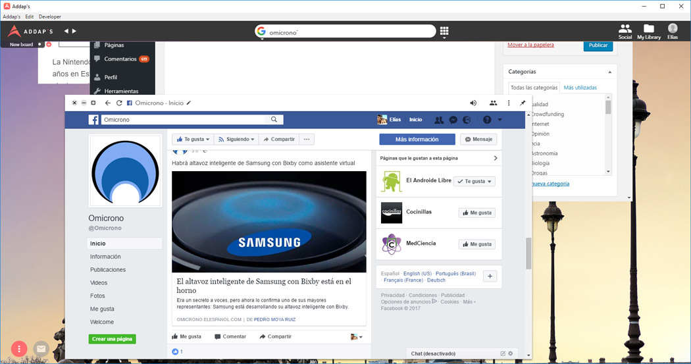The width and height of the screenshot is (691, 364).
Task: Open the Samsung speaker article image
Action: [269, 222]
